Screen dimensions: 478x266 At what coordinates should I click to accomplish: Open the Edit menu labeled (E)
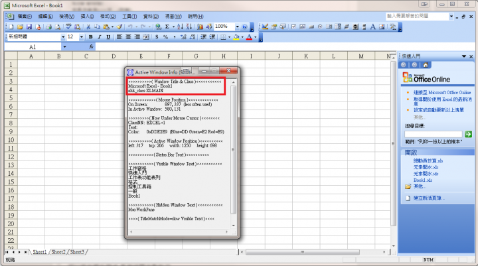46,16
